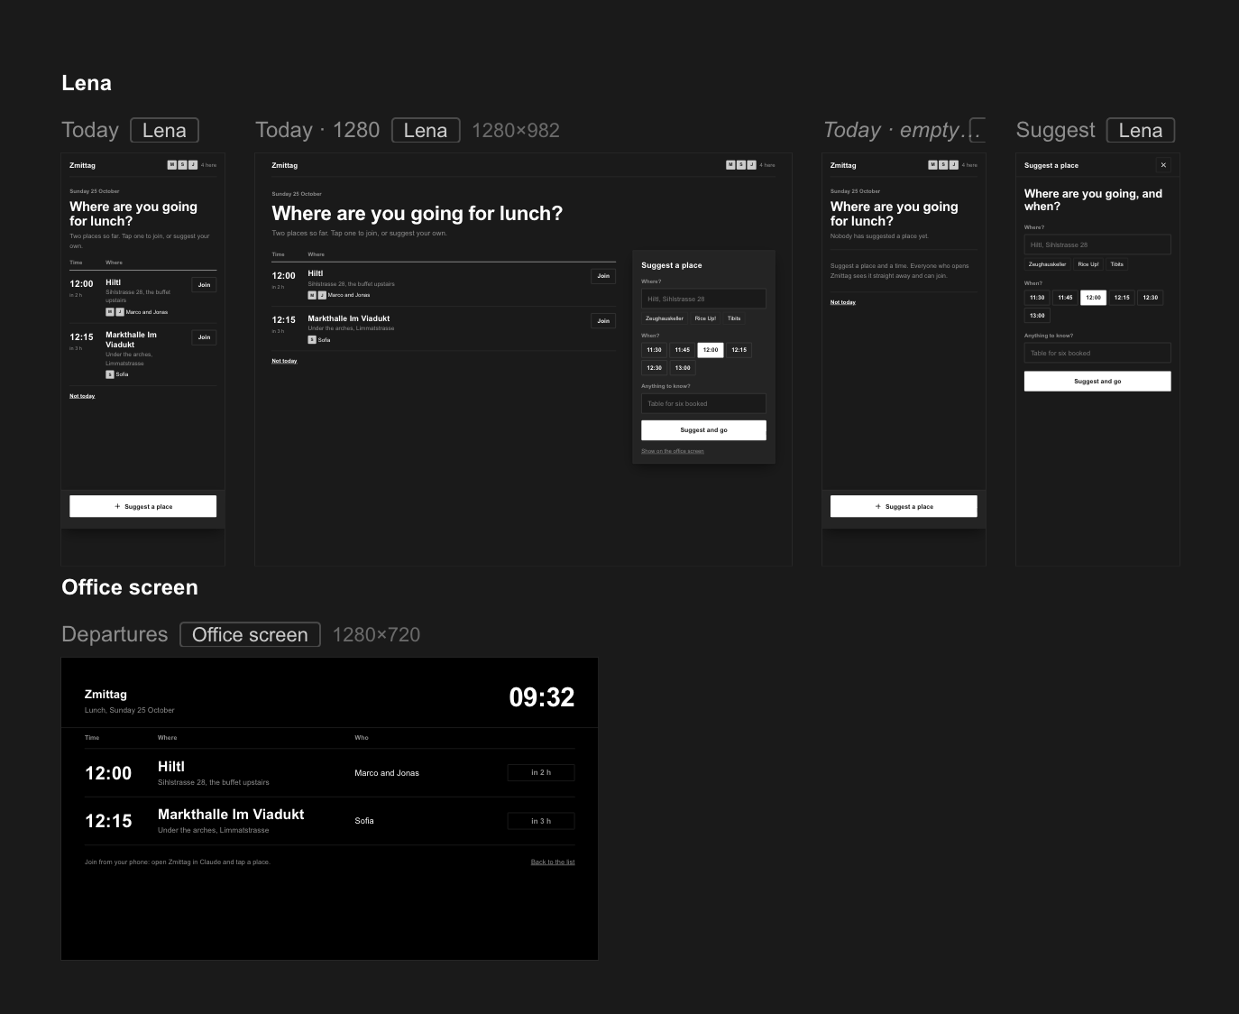Select the 'Lena' tag beside the Suggest frame title
Screen dimensions: 1239x1014
pyautogui.click(x=1141, y=130)
